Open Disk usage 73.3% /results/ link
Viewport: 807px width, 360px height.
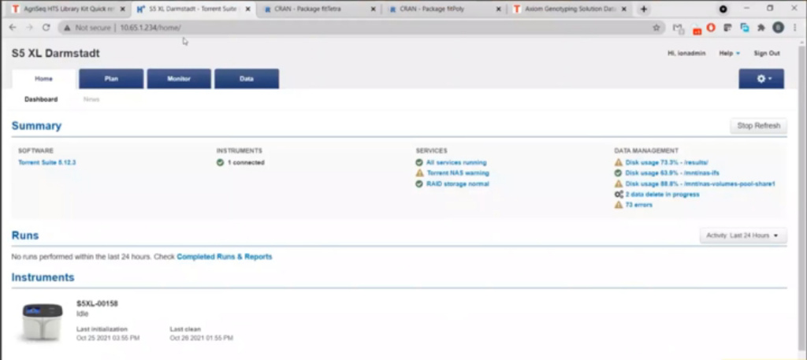[667, 162]
